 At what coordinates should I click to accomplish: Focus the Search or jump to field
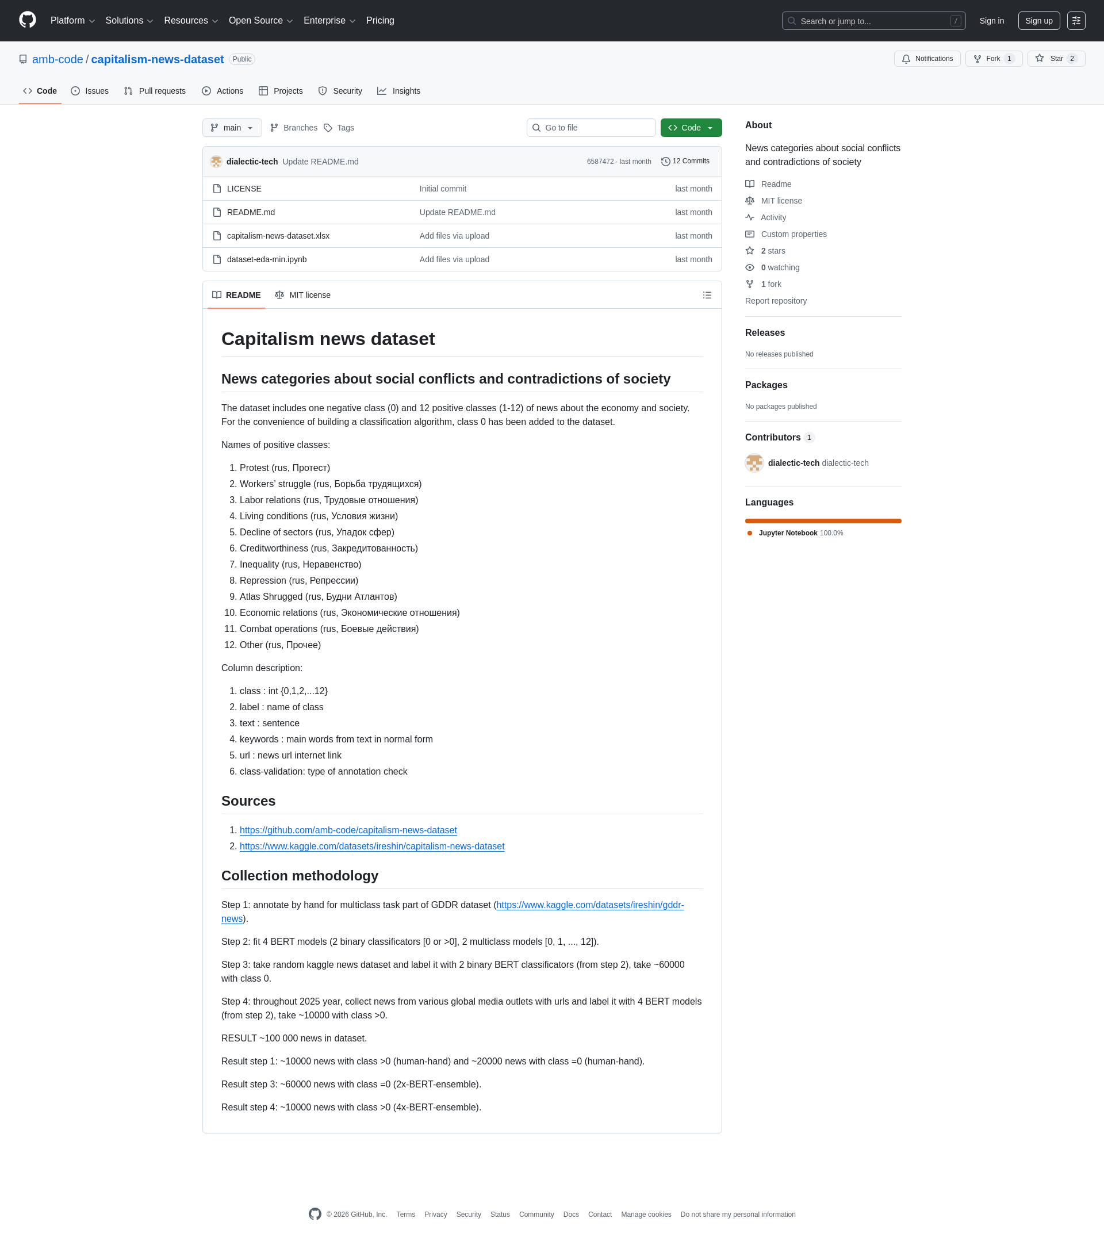(873, 21)
